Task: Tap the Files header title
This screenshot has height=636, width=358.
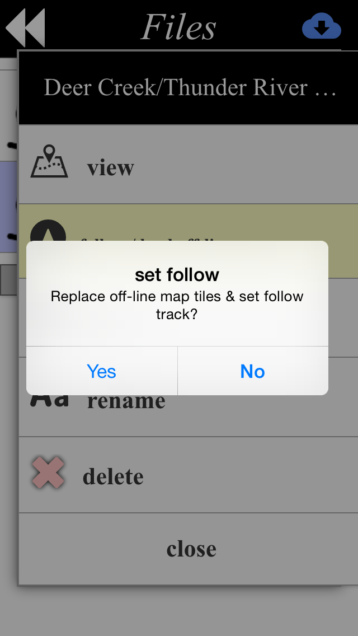Action: tap(178, 27)
